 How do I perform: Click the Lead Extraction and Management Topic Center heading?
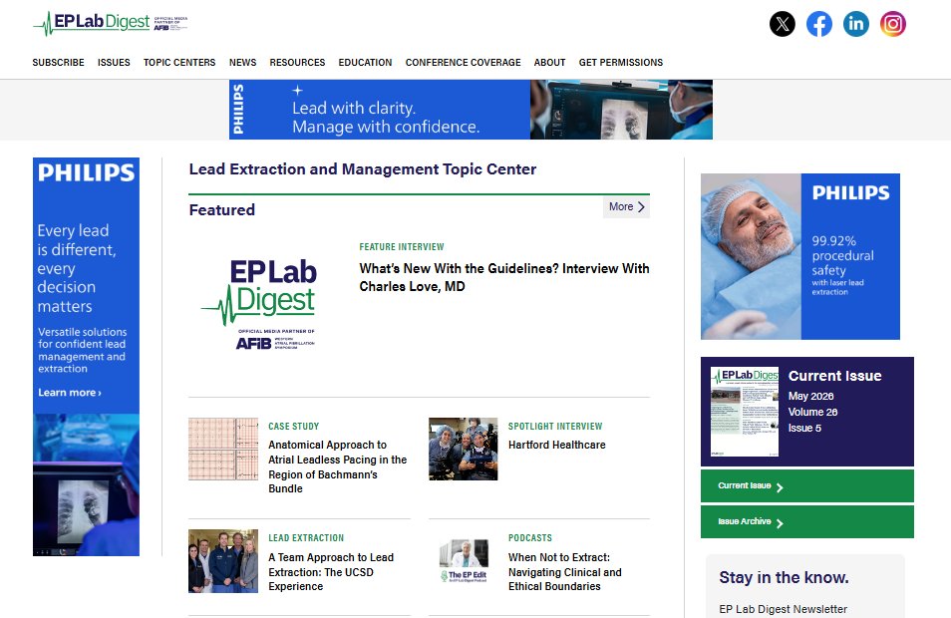(x=363, y=169)
